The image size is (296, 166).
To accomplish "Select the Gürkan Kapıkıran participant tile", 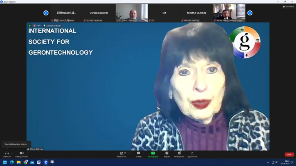I will point(99,13).
